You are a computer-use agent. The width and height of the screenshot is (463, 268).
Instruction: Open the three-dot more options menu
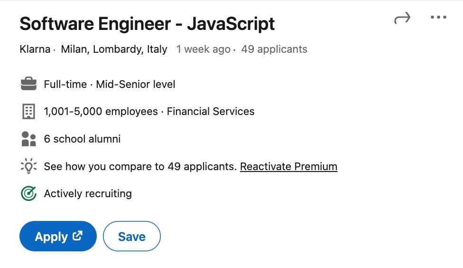(x=438, y=18)
